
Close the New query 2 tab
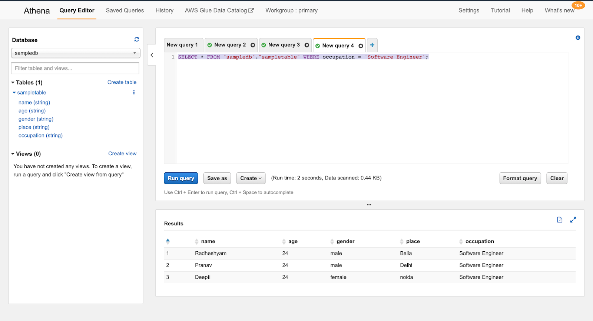(253, 45)
